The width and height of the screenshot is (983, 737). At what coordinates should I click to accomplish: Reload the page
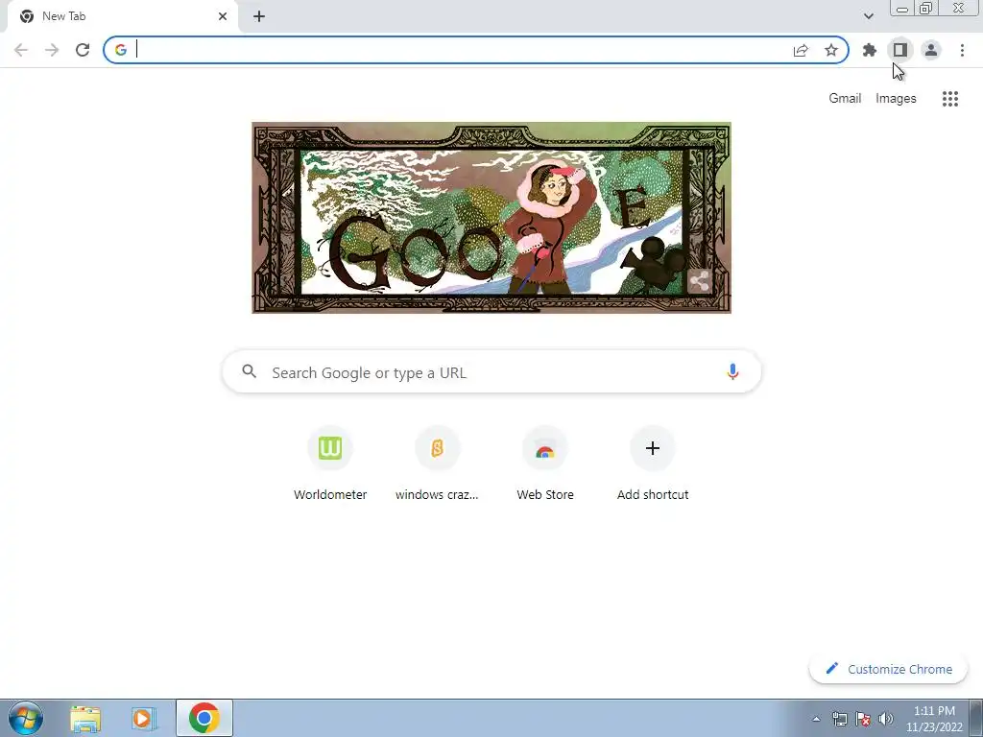(83, 50)
